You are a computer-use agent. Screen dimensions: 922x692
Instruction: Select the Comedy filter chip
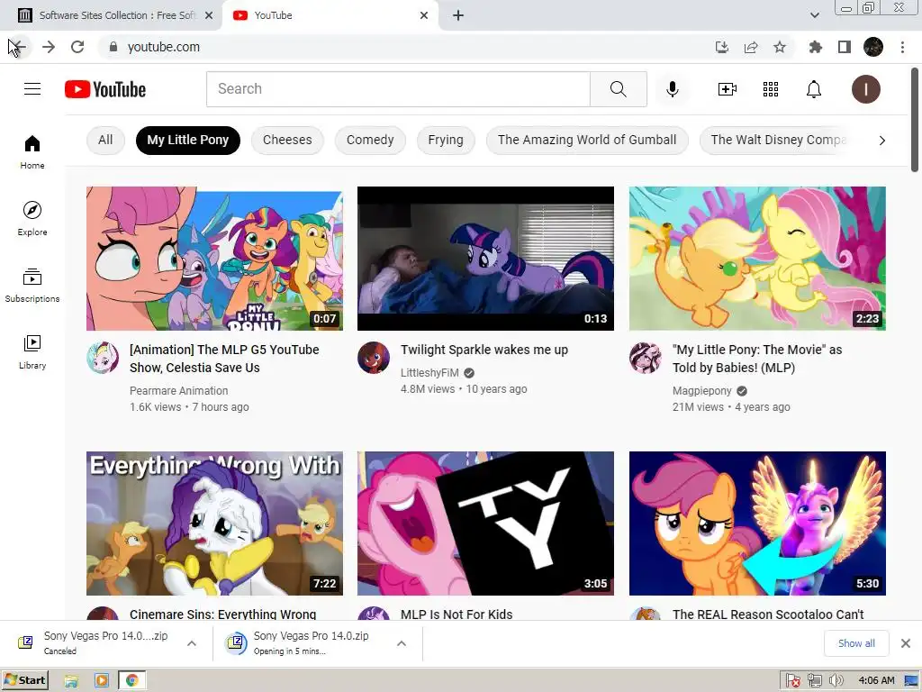coord(370,140)
